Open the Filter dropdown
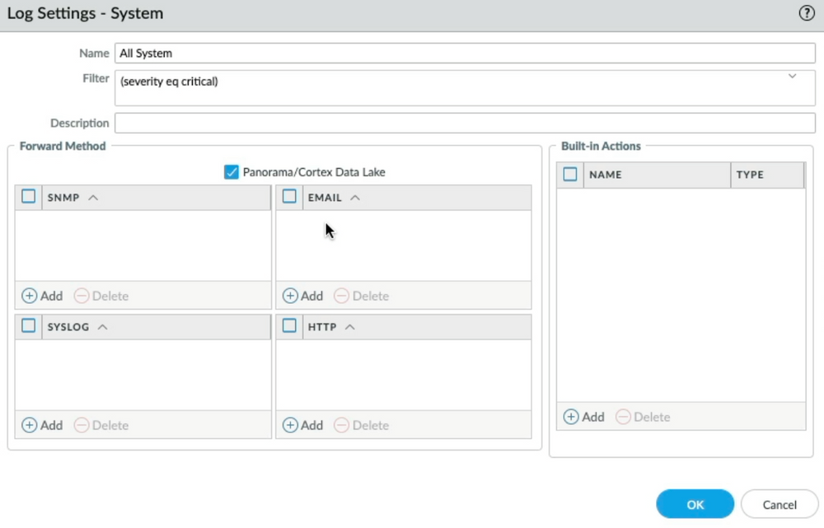Viewport: 824px width, 528px height. tap(792, 76)
